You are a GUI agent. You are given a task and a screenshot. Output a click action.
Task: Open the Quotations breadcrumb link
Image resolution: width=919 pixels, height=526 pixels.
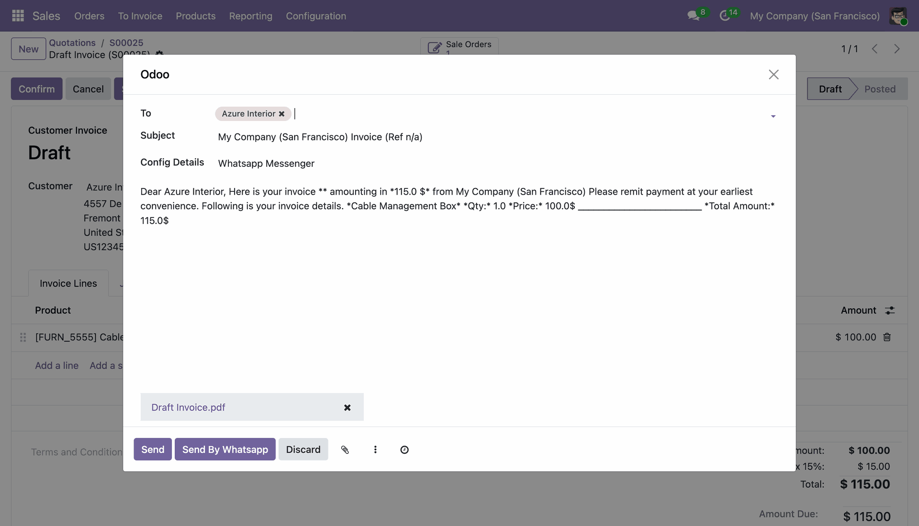click(x=72, y=43)
